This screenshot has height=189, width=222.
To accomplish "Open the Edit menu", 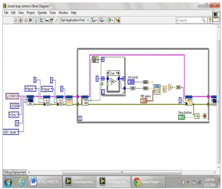I will point(13,13).
